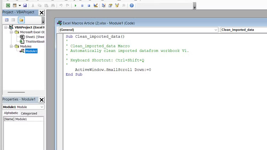Viewport: 267px width, 150px height.
Task: Open Visual Basic Help question mark icon
Action: (132, 6)
